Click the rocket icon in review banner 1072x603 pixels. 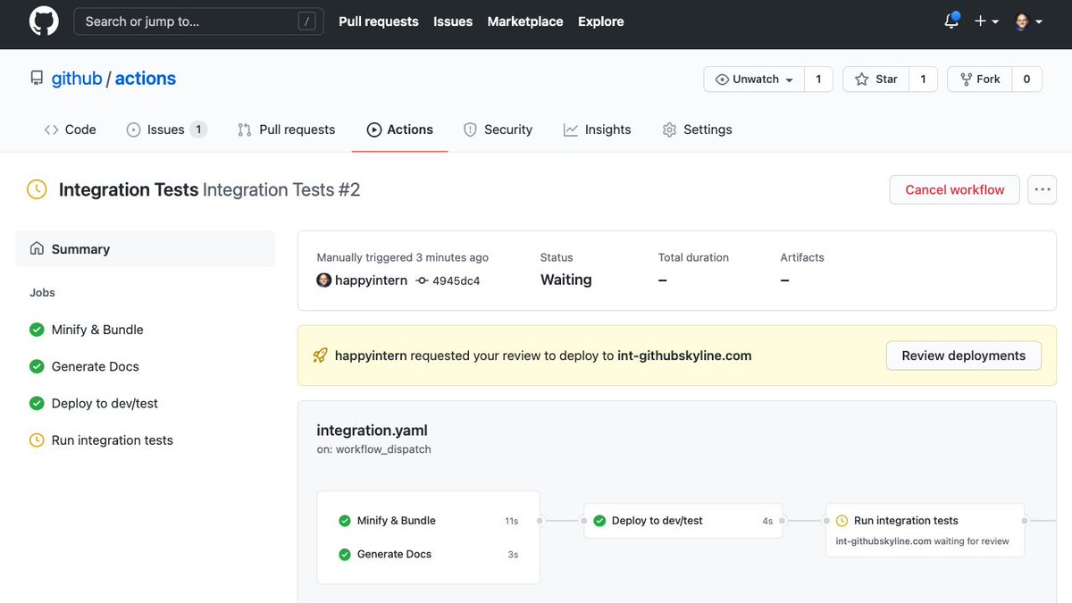320,356
